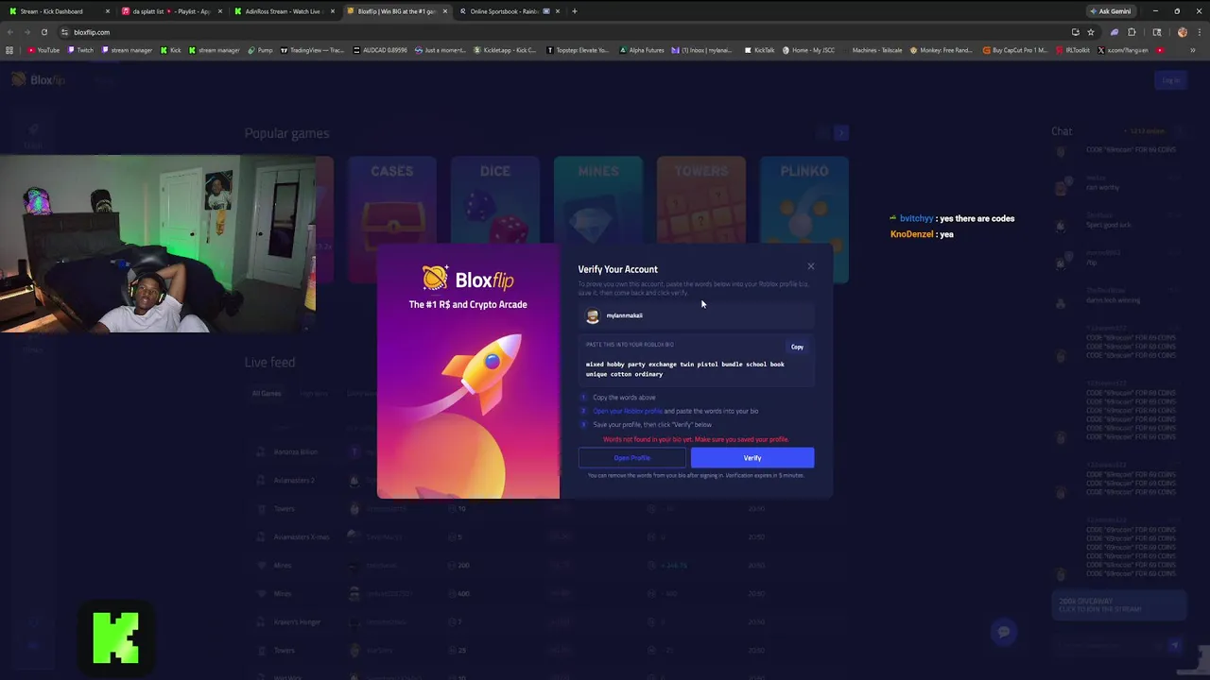Screen dimensions: 1210x680
Task: Open the Home - My JSCC bookmark
Action: pyautogui.click(x=808, y=50)
